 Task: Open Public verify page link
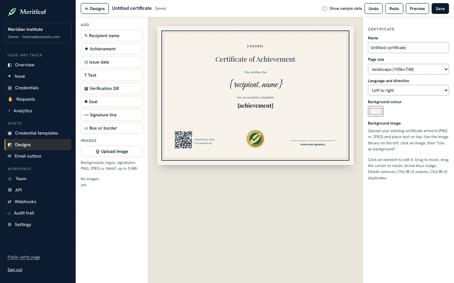(24, 257)
